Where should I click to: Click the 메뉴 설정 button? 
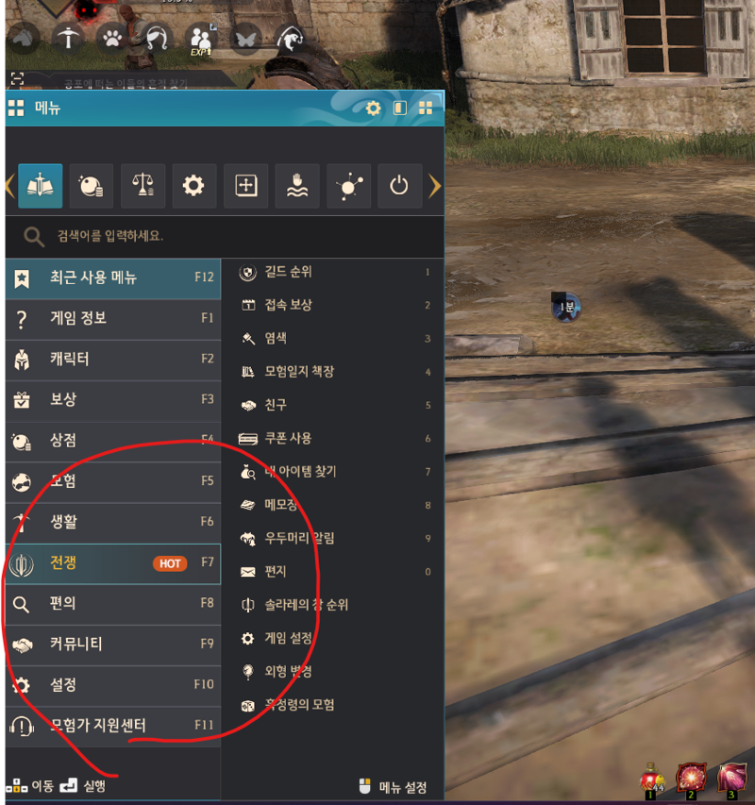tap(394, 787)
